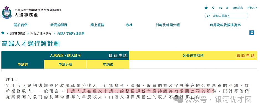Click the Immigration Department emblem logo
This screenshot has height=110, width=260.
point(7,12)
